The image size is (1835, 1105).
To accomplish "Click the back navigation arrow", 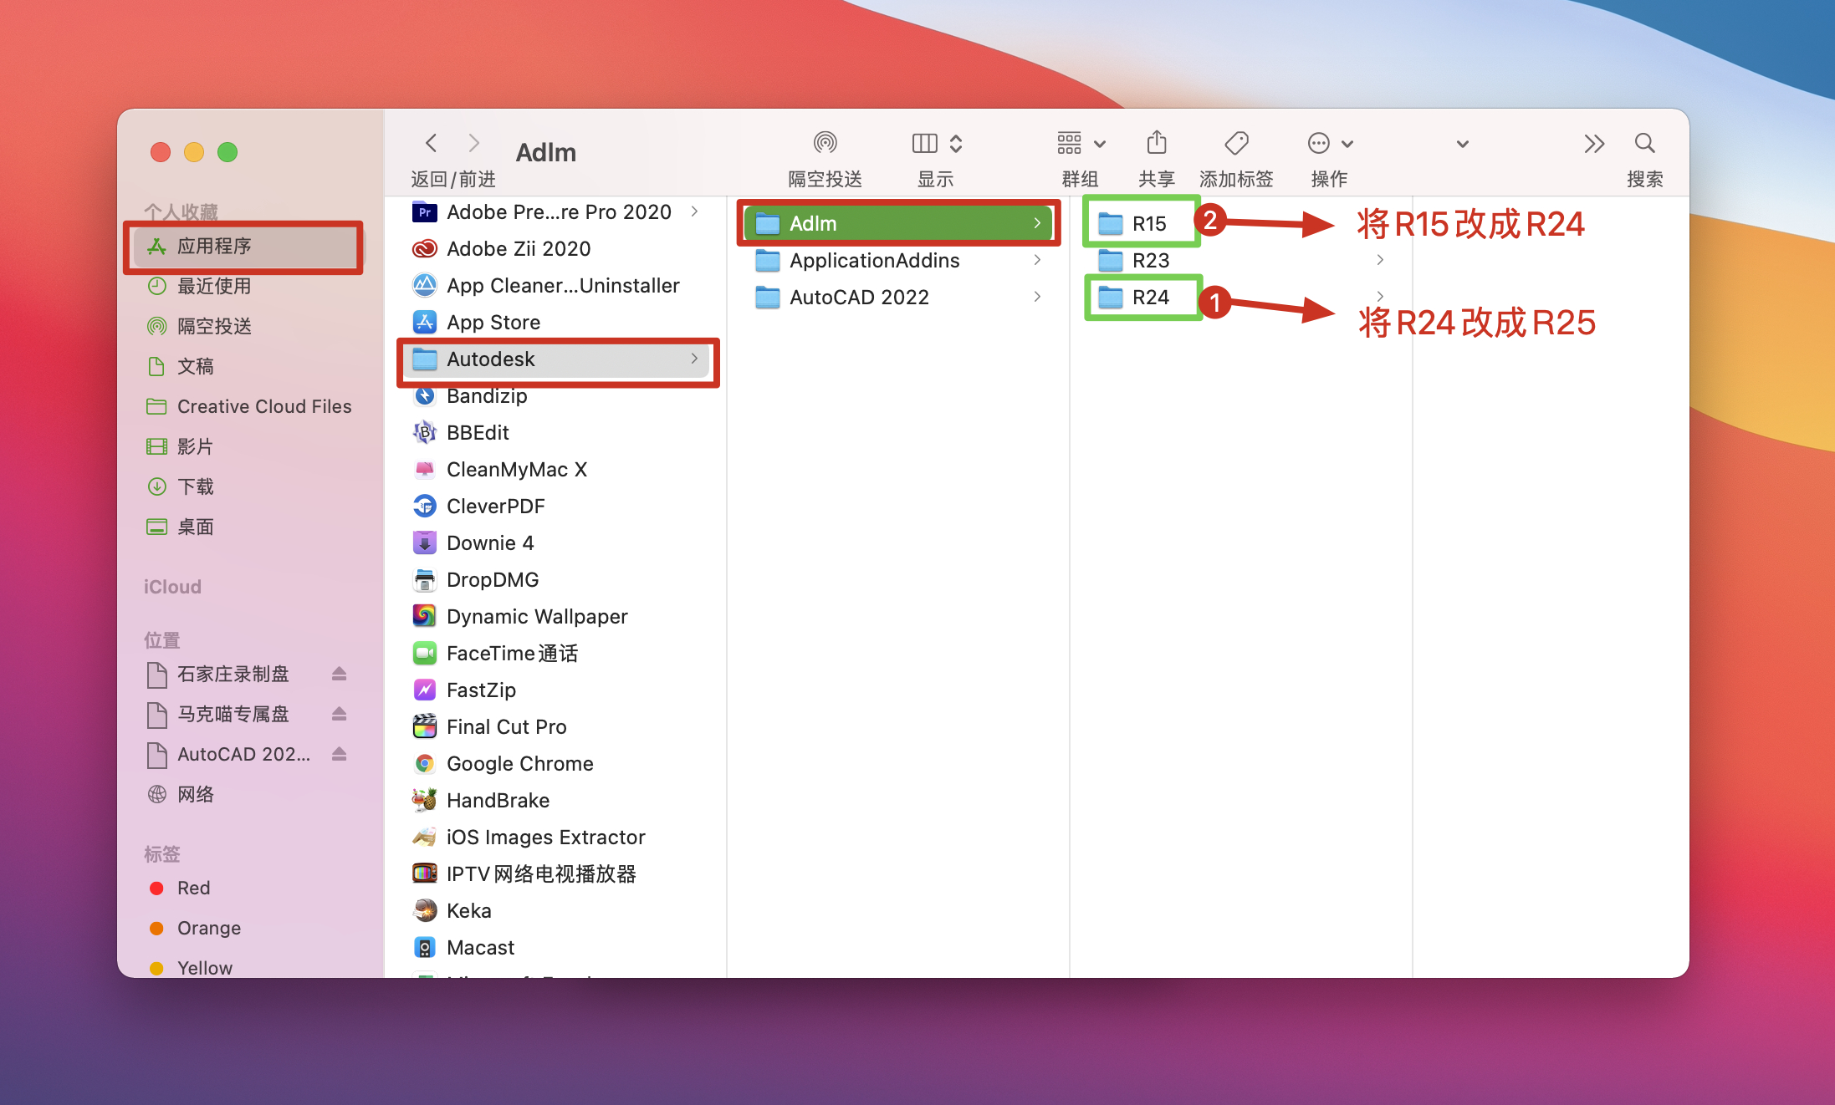I will (x=432, y=143).
